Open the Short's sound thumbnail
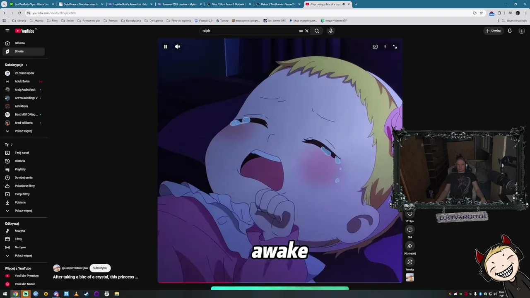The width and height of the screenshot is (530, 298). click(410, 277)
